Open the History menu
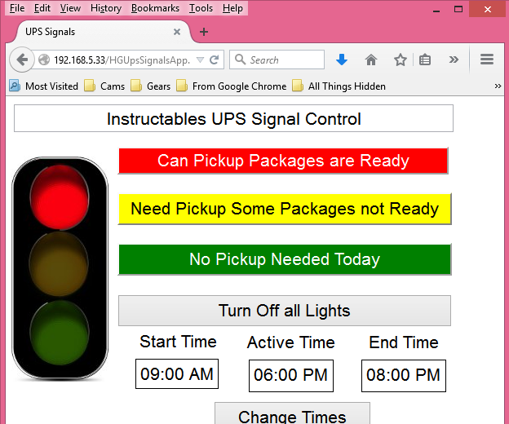The width and height of the screenshot is (509, 424). coord(106,8)
